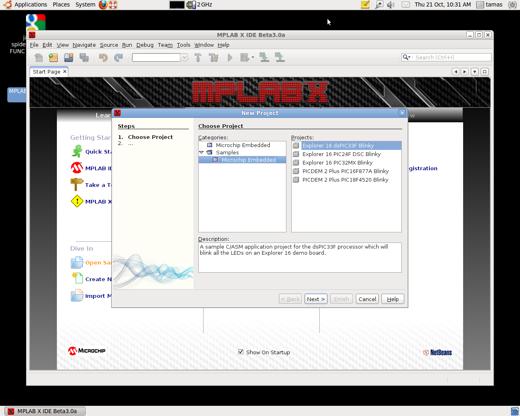This screenshot has width=520, height=416.
Task: Click the Save All toolbar icon
Action: click(x=84, y=58)
